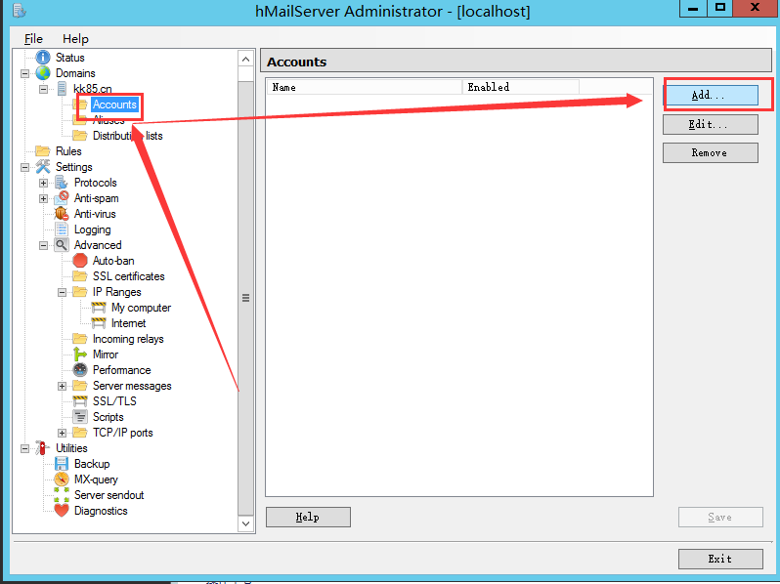The width and height of the screenshot is (780, 584).
Task: Click the Protocols icon
Action: pyautogui.click(x=62, y=183)
